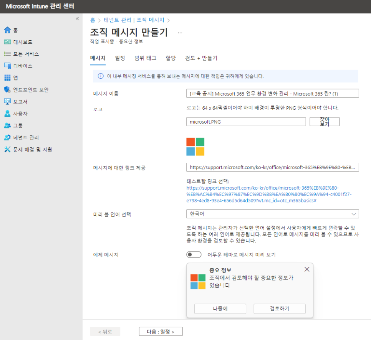Click the Reports (보고서) monitor icon
This screenshot has height=340, width=371.
pyautogui.click(x=7, y=101)
